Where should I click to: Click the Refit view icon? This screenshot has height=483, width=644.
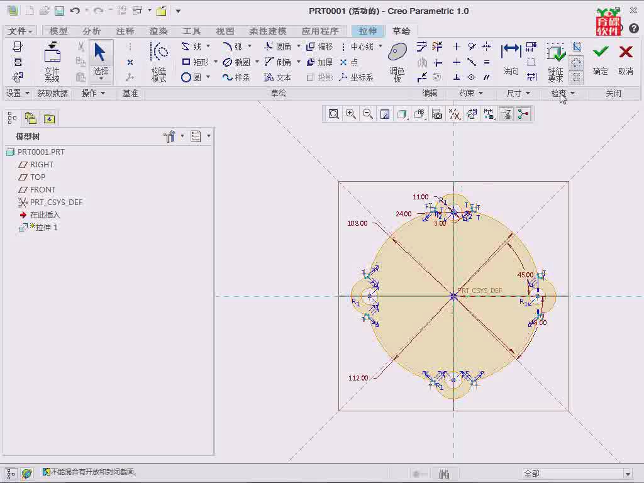click(333, 114)
